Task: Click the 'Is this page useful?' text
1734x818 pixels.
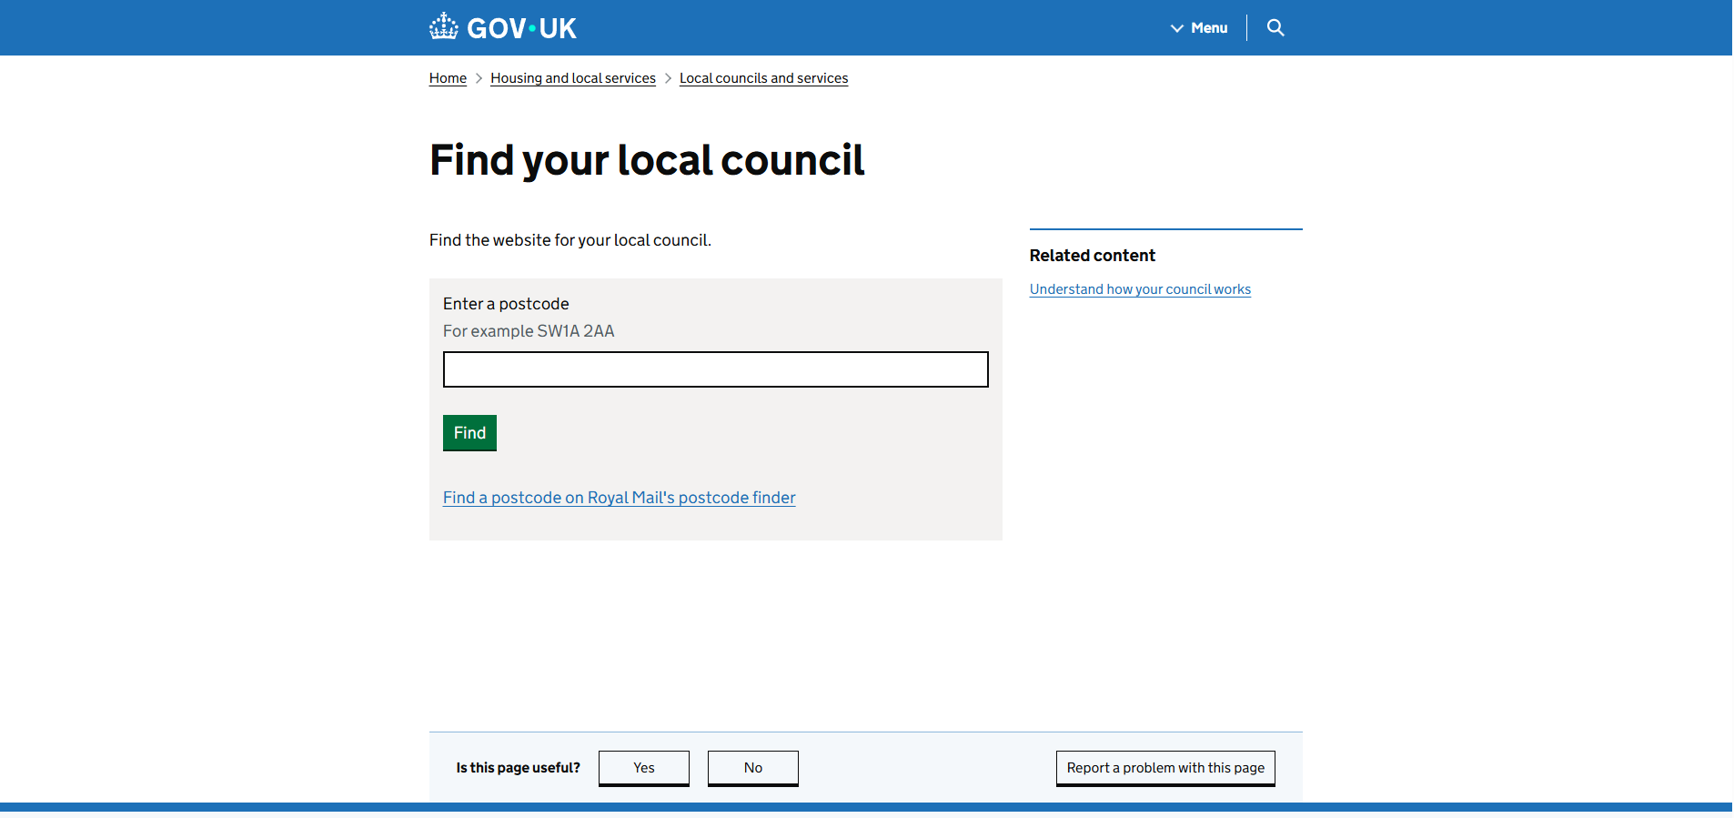Action: coord(518,768)
